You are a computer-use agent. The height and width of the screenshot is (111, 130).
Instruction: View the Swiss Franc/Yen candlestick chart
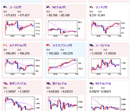66,67
